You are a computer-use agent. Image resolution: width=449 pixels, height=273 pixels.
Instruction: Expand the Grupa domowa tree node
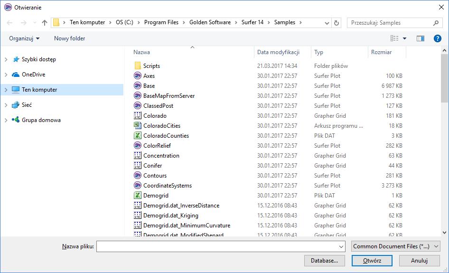[6, 120]
